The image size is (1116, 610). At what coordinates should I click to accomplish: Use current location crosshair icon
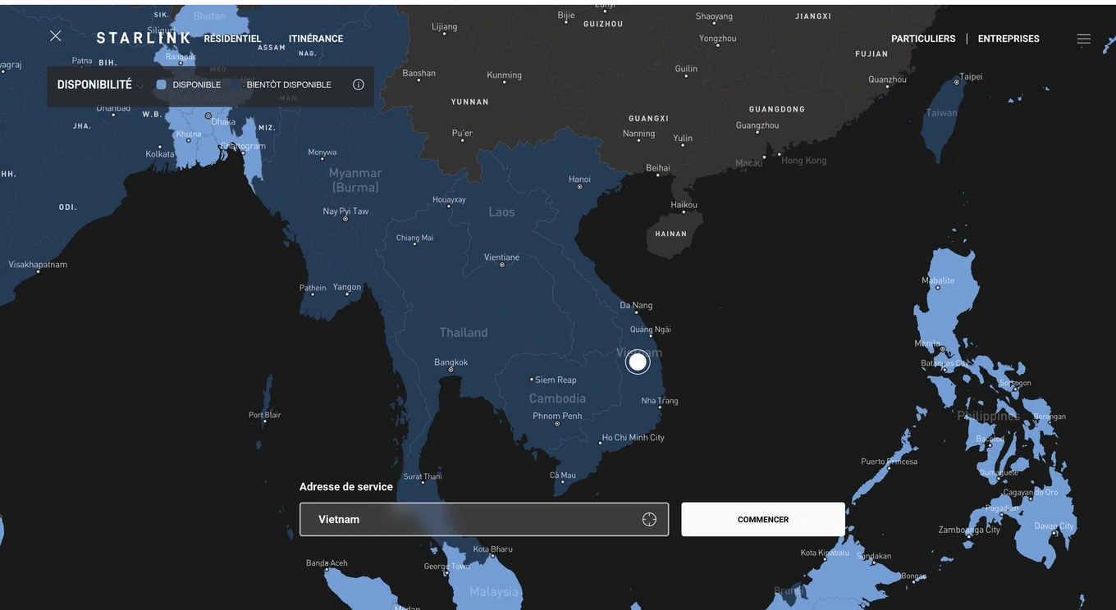pyautogui.click(x=649, y=520)
